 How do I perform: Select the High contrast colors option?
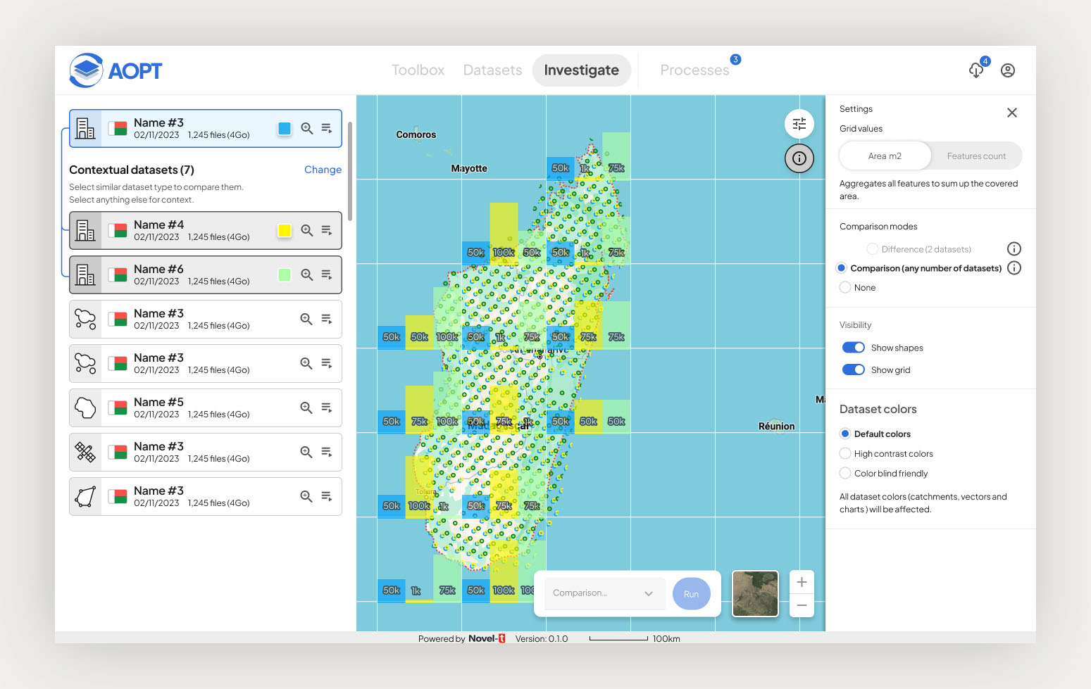click(845, 454)
